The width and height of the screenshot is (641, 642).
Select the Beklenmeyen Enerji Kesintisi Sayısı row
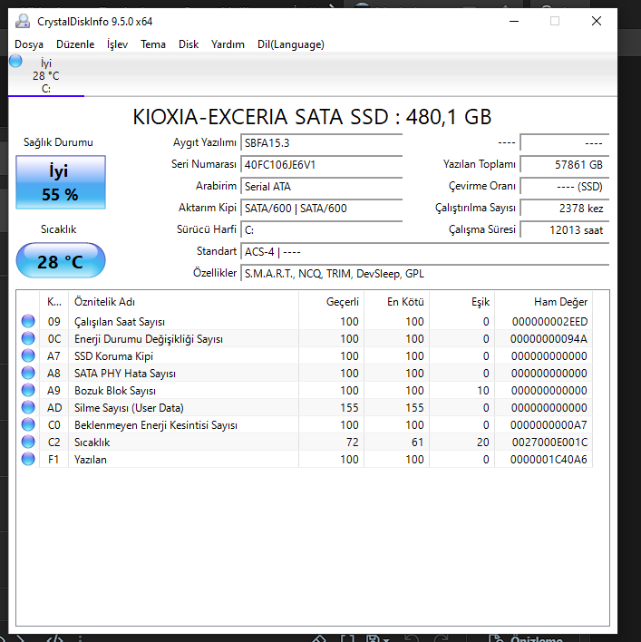[x=305, y=424]
